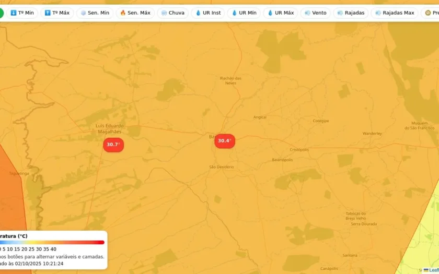The width and height of the screenshot is (439, 274).
Task: Enable the Sen. Min variable
Action: (x=95, y=13)
